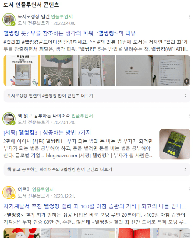Screen dimensions: 195x238
Task: Open 책 리뷰 #11 yellow thumbnail
Action: click(22, 70)
